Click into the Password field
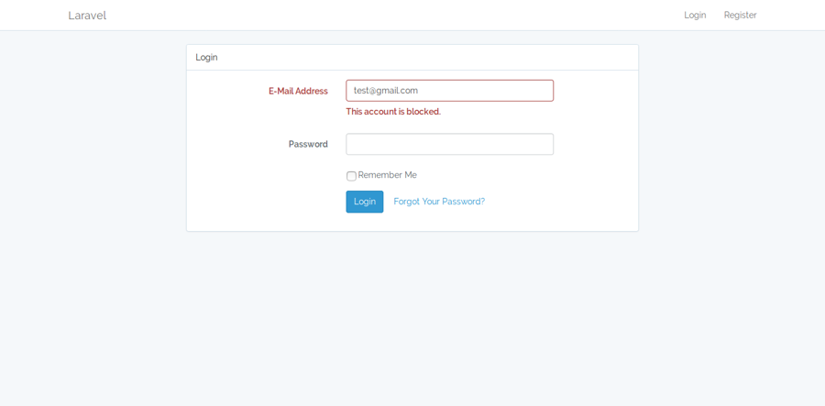Screen dimensions: 825x406 449,144
